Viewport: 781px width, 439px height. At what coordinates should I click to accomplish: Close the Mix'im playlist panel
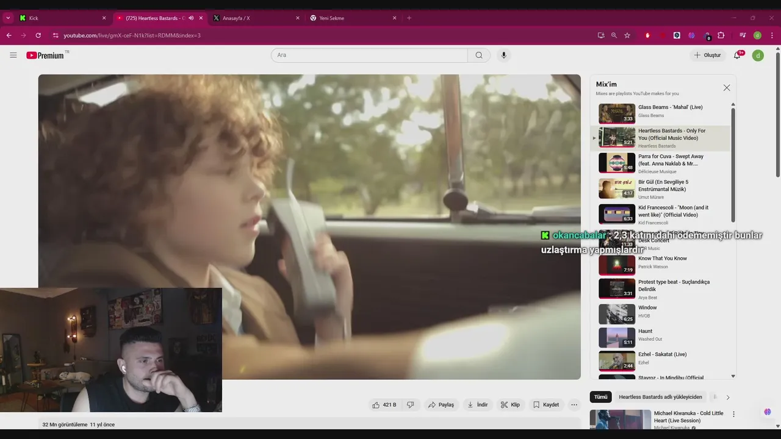726,88
